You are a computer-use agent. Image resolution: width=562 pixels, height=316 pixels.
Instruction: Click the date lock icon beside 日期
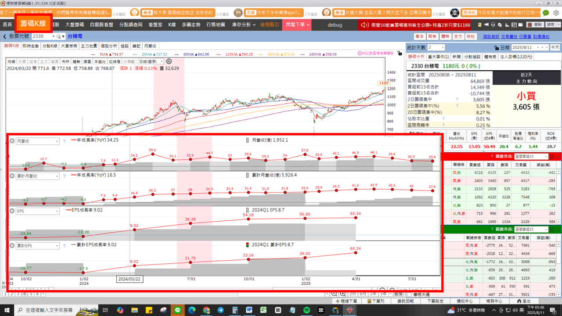(x=496, y=47)
